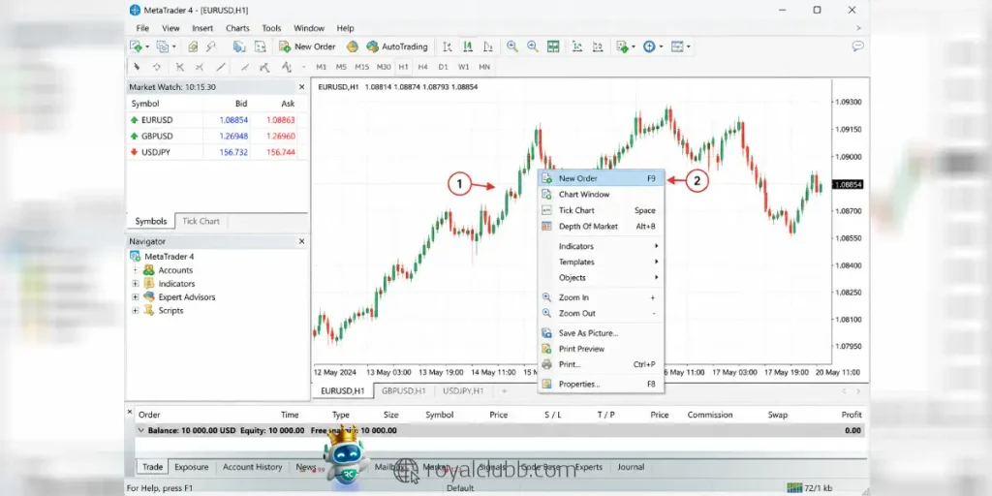992x496 pixels.
Task: Switch timeframe to W1
Action: coord(464,67)
